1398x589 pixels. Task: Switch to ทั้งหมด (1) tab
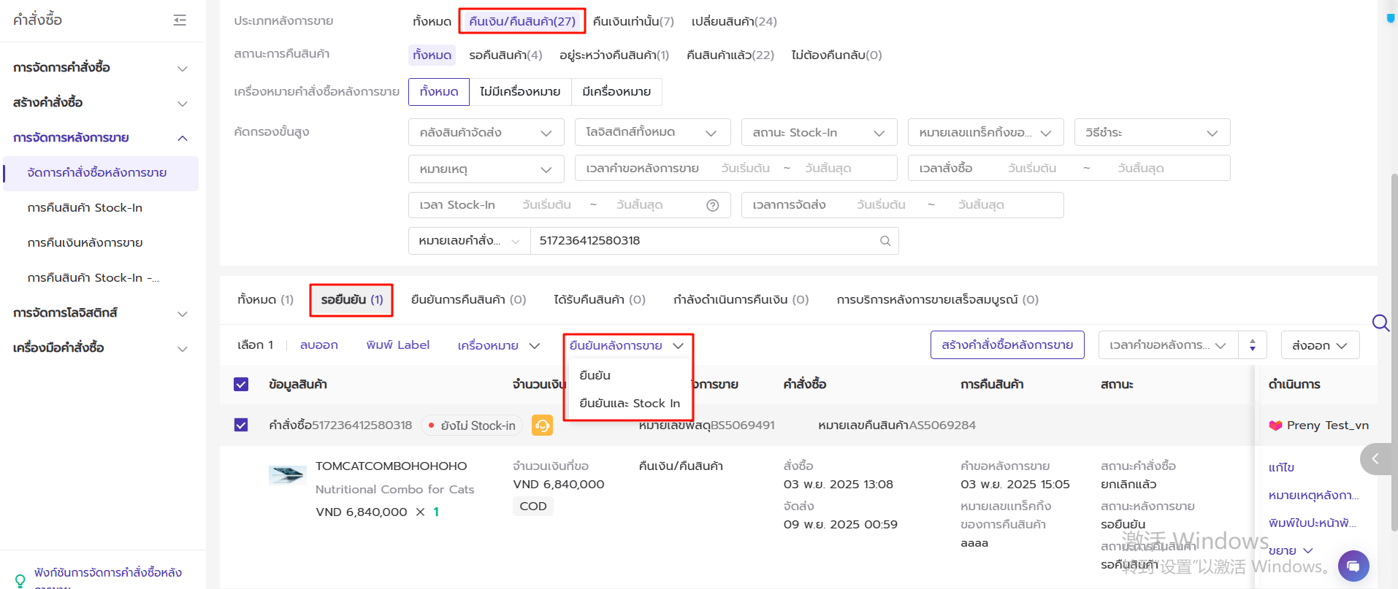[x=265, y=300]
